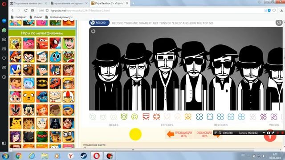Screen dimensions: 285x160
Task: Open Messenger in the Opera sidebar
Action: coord(4,21)
